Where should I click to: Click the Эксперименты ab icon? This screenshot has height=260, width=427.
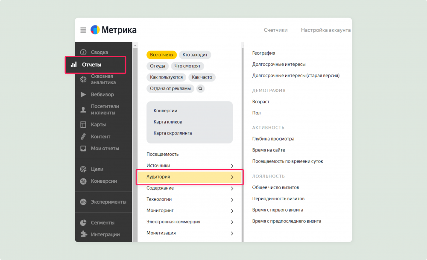pos(83,202)
